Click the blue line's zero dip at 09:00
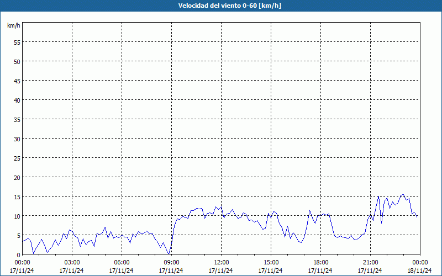The height and width of the screenshot is (276, 442). coord(169,253)
